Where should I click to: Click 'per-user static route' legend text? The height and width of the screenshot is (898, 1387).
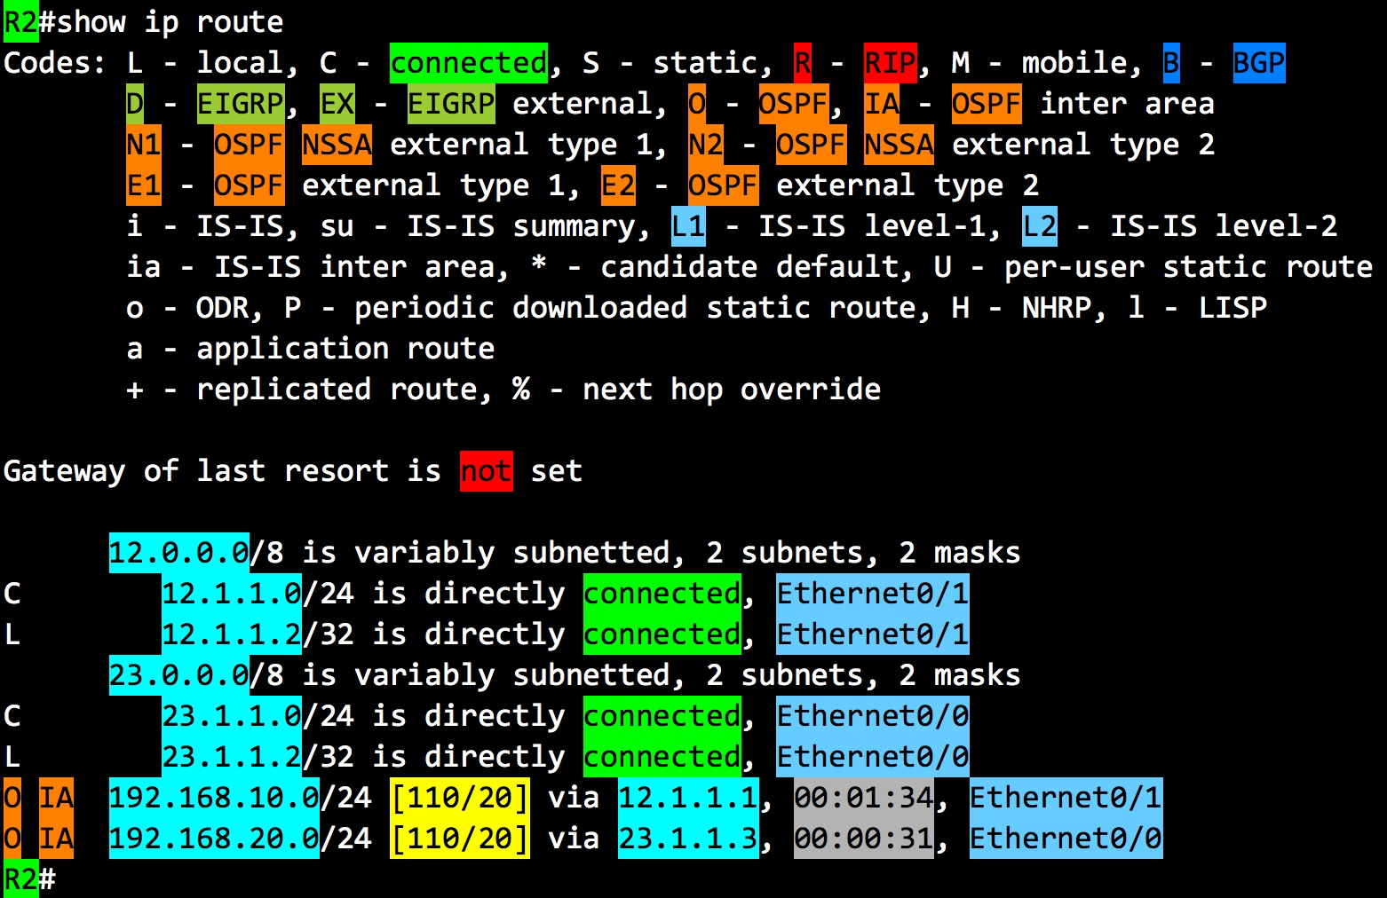(x=1188, y=267)
